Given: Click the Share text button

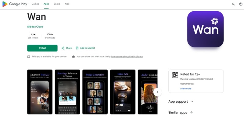Looking at the screenshot, I should coord(69,48).
